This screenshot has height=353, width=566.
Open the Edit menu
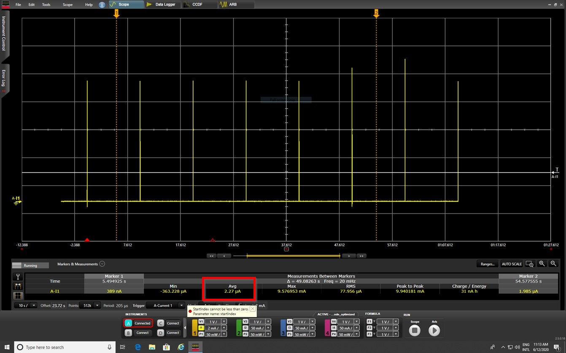click(32, 5)
